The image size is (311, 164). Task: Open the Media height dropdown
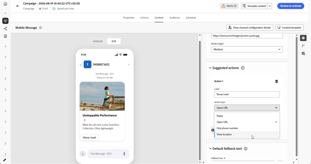pos(247,49)
